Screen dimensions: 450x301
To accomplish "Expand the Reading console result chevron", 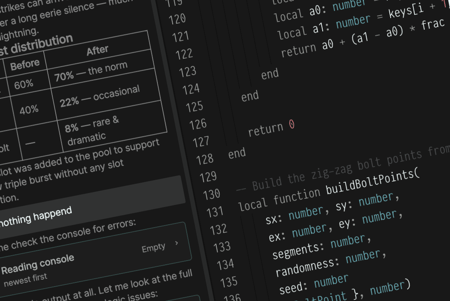I will click(176, 243).
